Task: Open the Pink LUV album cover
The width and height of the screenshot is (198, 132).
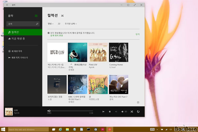Action: [x=98, y=52]
